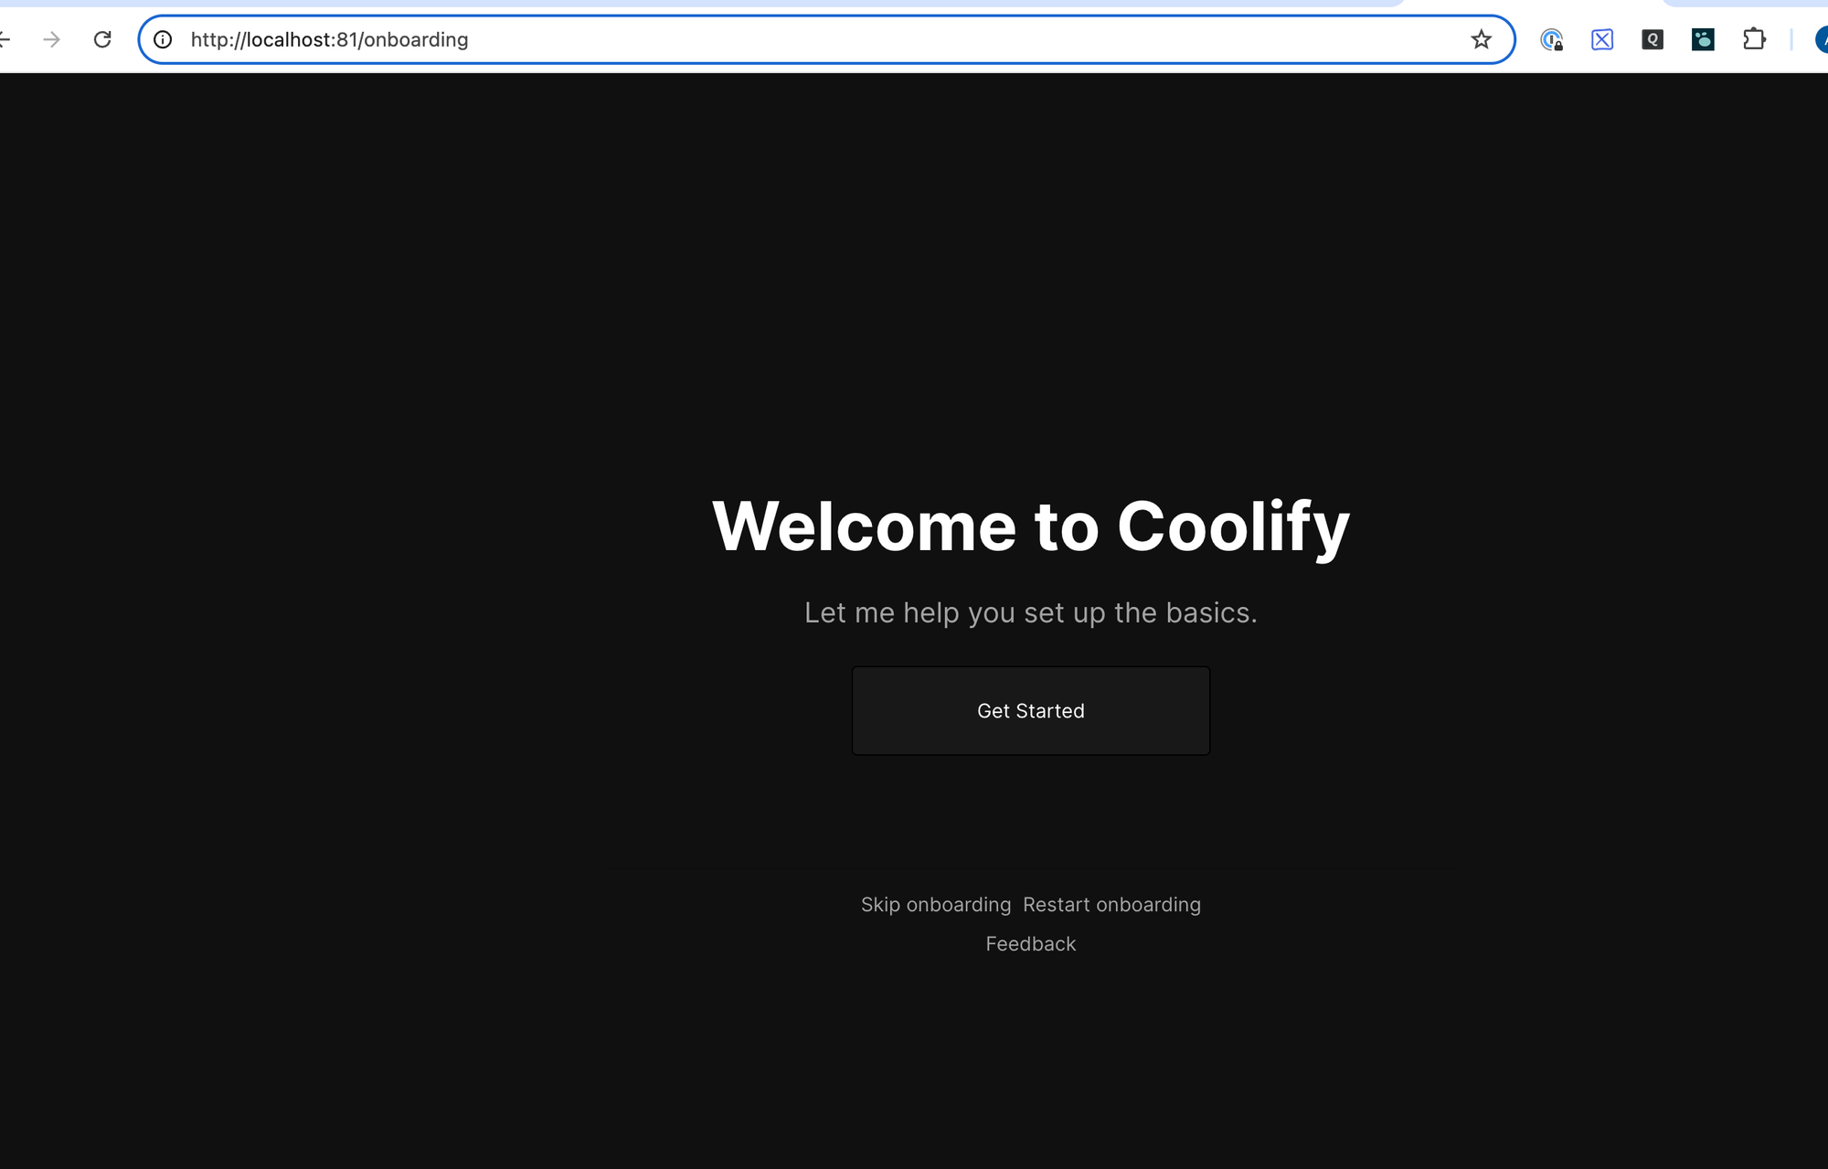Click the teal blob extension icon
Screen dimensions: 1828x1169
pyautogui.click(x=1702, y=39)
